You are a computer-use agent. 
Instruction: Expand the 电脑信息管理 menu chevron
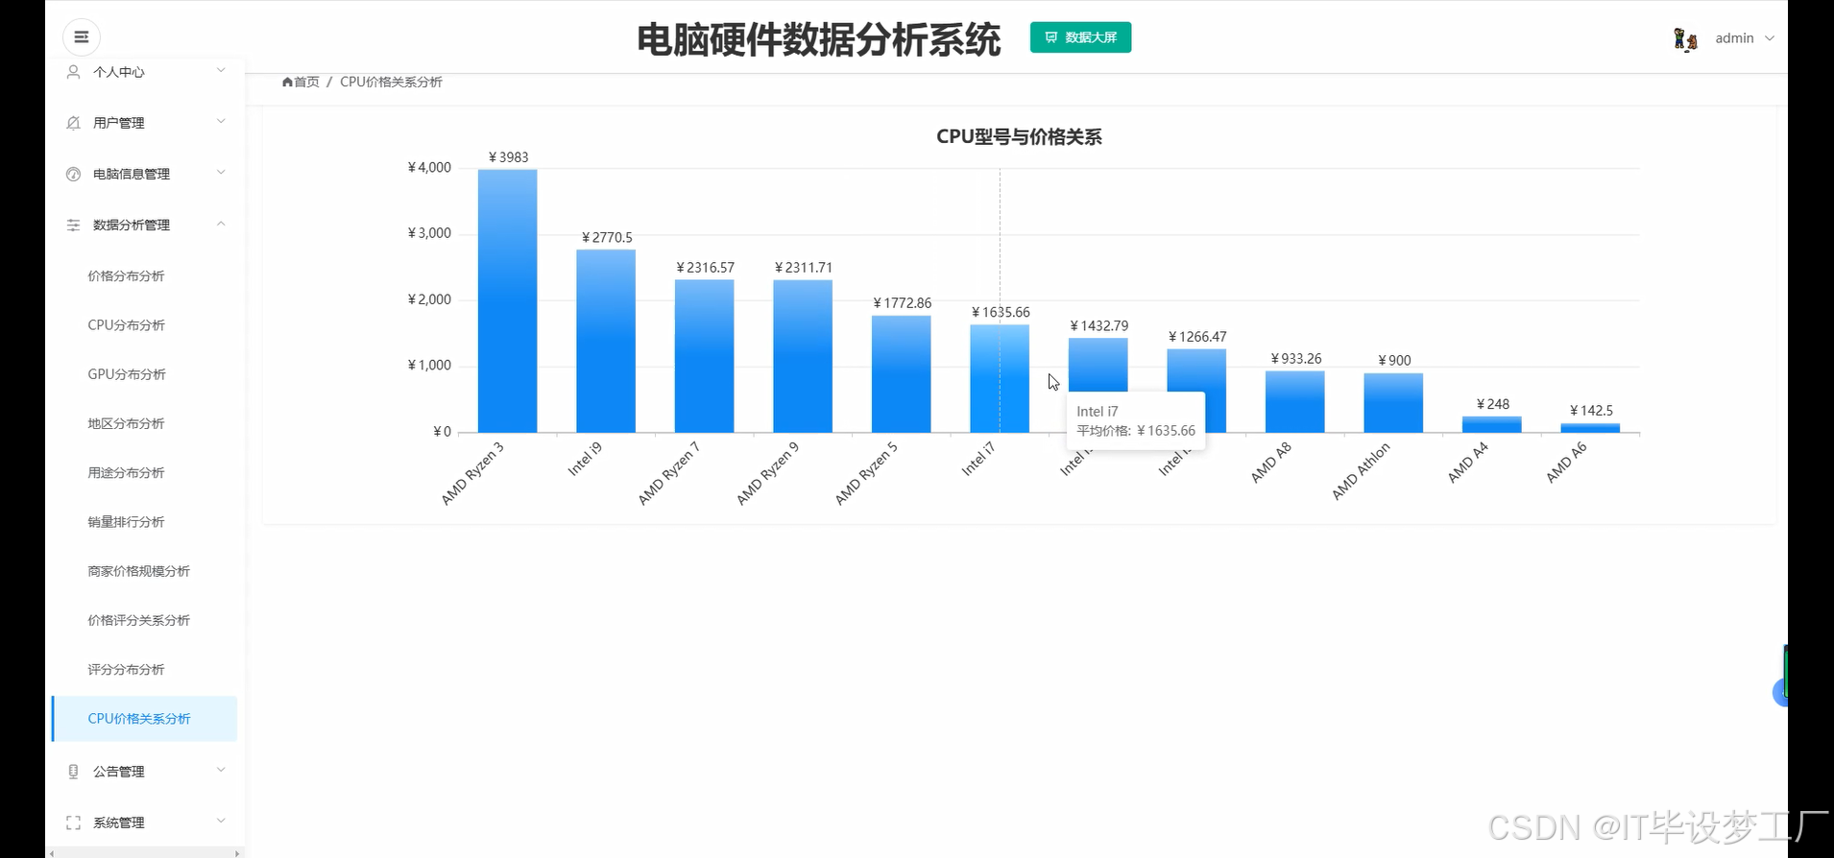tap(221, 173)
